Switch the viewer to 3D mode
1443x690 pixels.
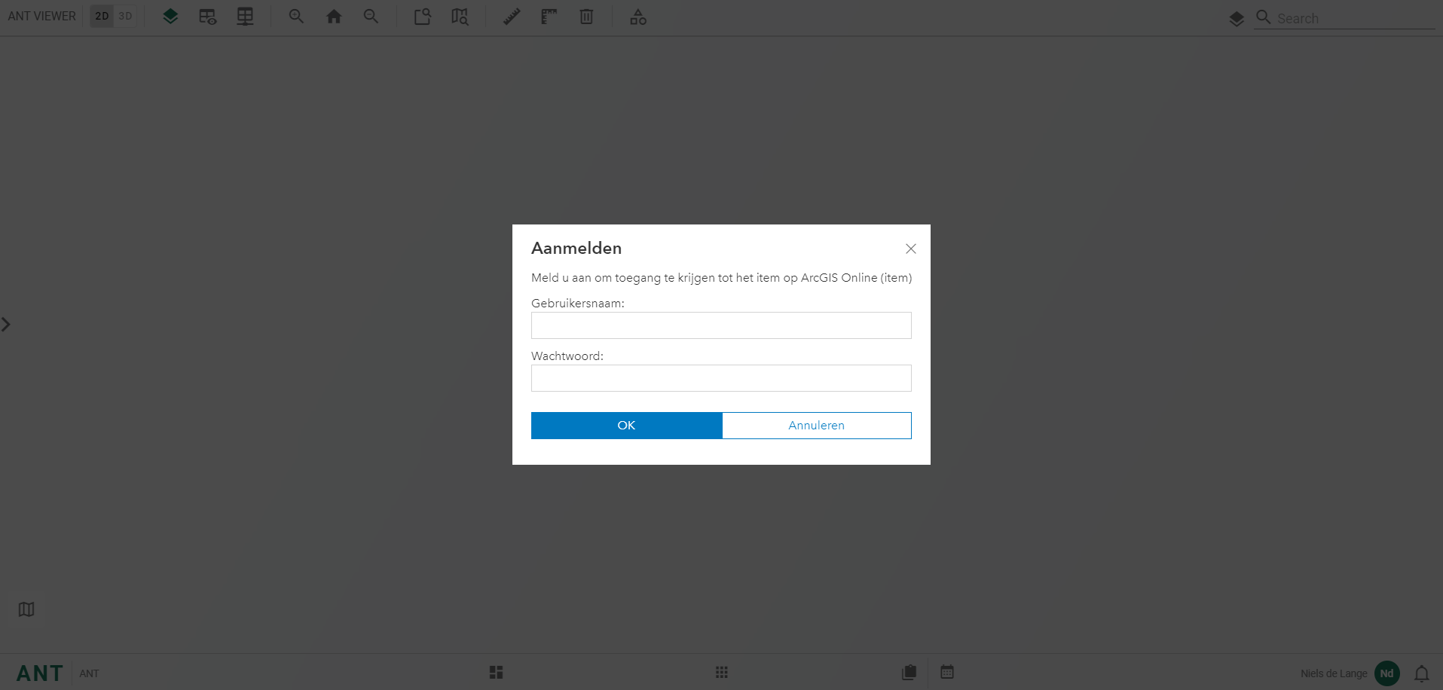point(125,17)
